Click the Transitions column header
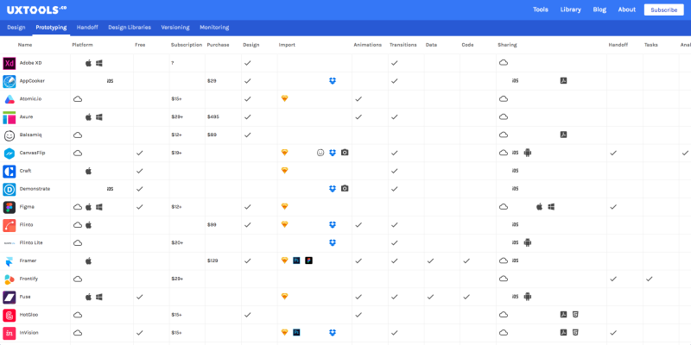 pyautogui.click(x=403, y=45)
